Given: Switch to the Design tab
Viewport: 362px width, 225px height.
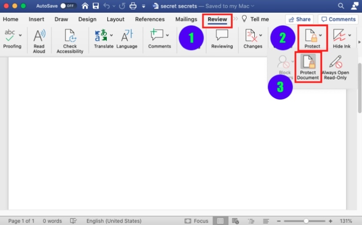Looking at the screenshot, I should pos(87,19).
